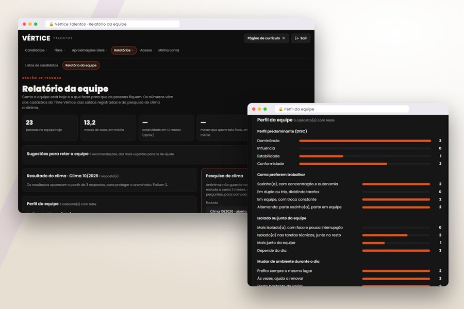Expand the Candidatos menu dropdown
This screenshot has width=464, height=309.
(36, 50)
